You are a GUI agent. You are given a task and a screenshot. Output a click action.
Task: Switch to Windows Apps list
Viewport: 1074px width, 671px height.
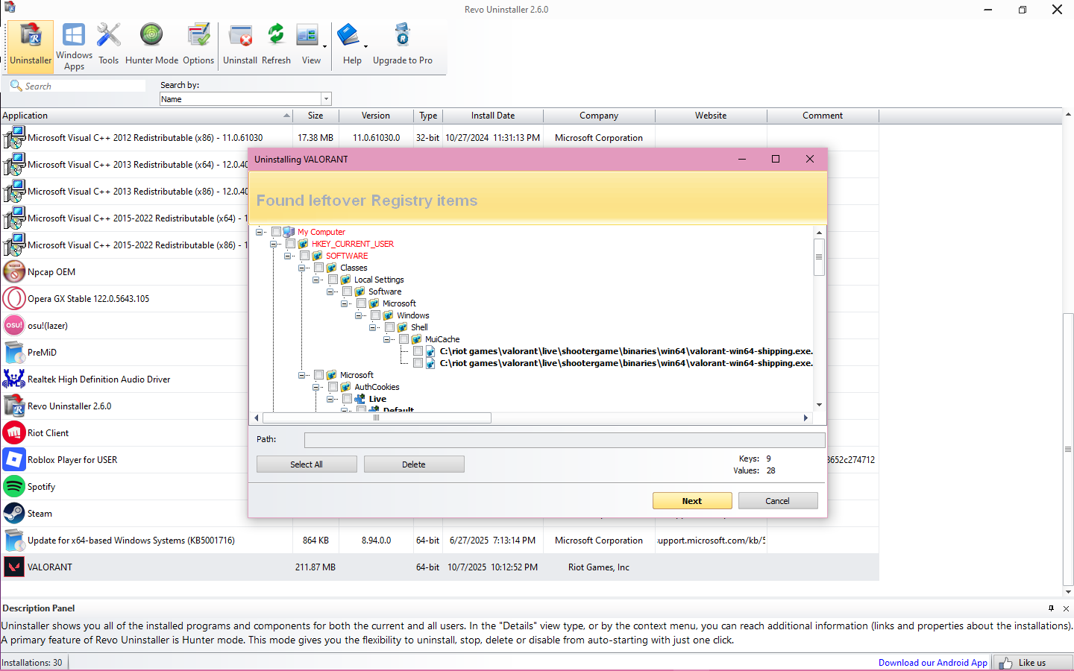pyautogui.click(x=74, y=46)
